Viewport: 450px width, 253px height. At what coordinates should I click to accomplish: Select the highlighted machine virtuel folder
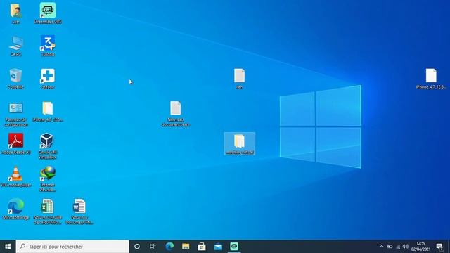[x=239, y=144]
